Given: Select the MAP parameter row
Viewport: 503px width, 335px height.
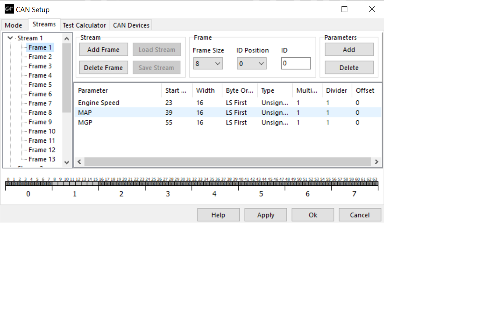Looking at the screenshot, I should pos(228,112).
